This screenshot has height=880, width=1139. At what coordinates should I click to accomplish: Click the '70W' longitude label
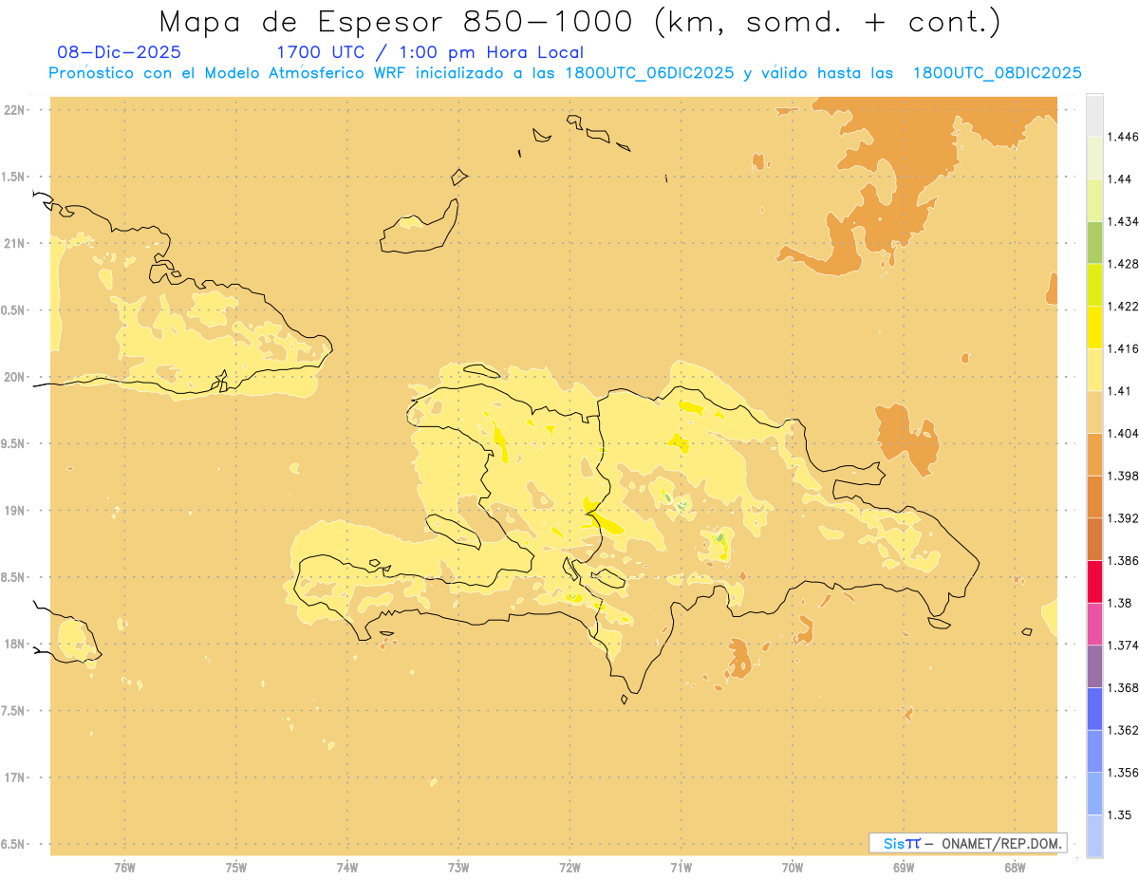point(793,868)
